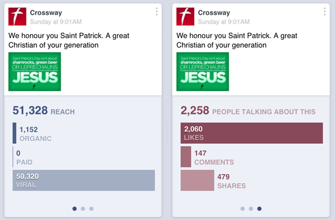Click Crossway logo on left card
The height and width of the screenshot is (220, 335).
(x=17, y=16)
